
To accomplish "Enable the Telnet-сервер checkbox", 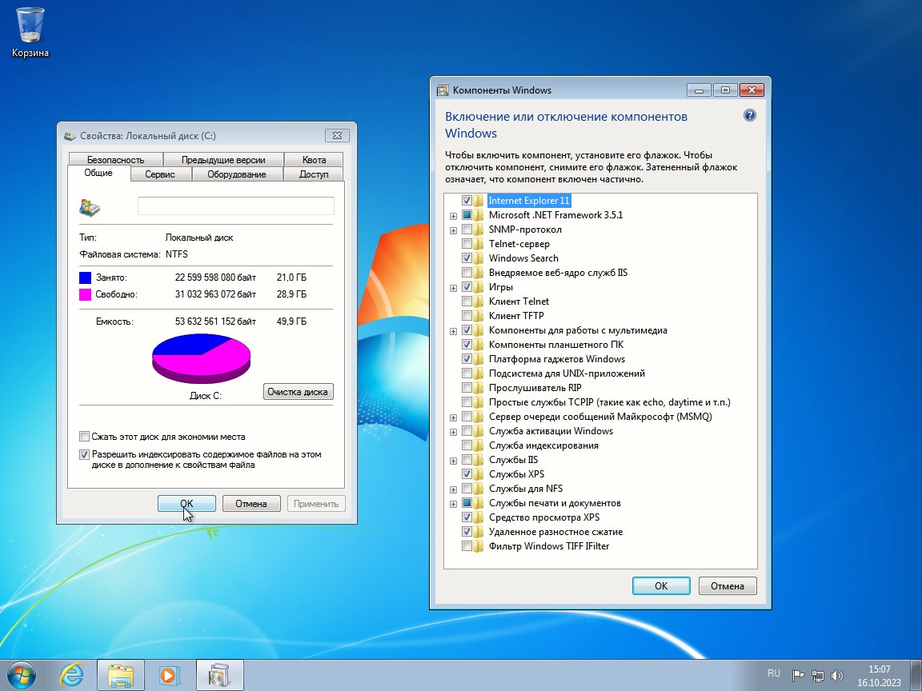I will (x=467, y=244).
